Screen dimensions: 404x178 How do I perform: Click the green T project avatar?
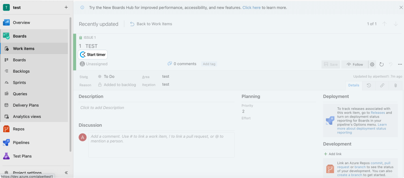tap(6, 7)
